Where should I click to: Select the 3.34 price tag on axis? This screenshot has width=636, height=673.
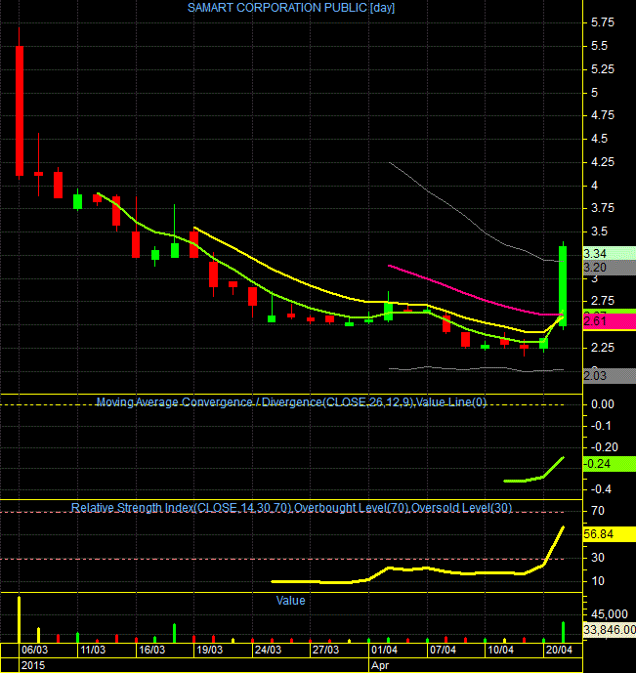pos(610,253)
